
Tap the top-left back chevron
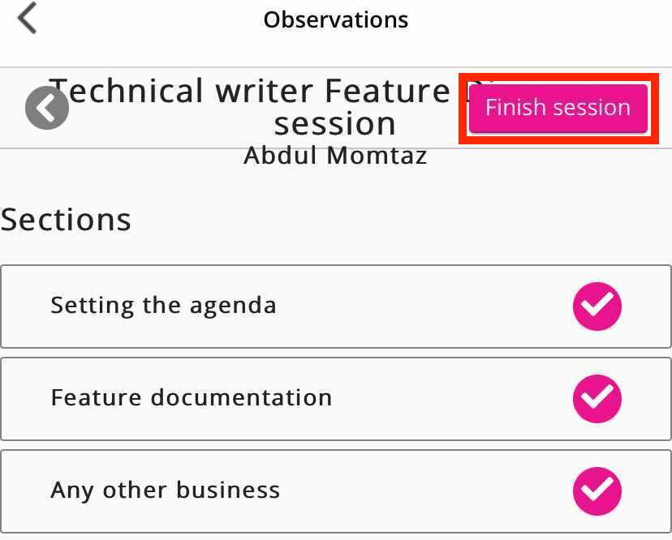point(28,19)
